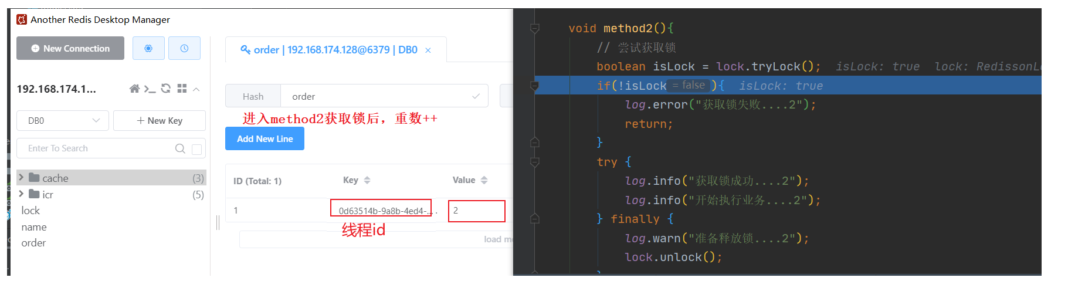Image resolution: width=1068 pixels, height=291 pixels.
Task: Click the void method2() declaration in the editor
Action: 621,28
